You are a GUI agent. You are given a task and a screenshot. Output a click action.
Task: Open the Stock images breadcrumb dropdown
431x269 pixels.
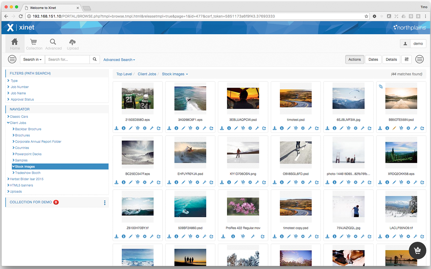175,74
